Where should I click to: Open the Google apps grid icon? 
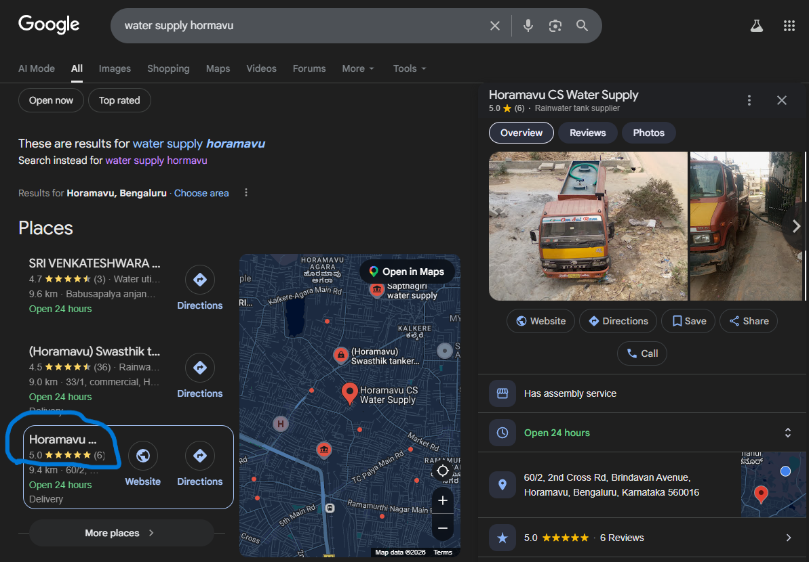pos(789,26)
